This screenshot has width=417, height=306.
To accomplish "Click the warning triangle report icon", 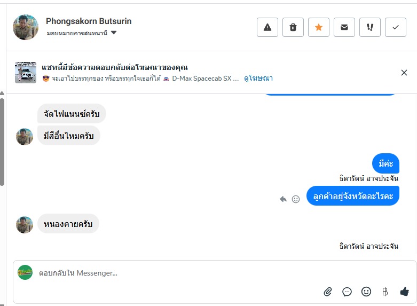I will [x=267, y=27].
